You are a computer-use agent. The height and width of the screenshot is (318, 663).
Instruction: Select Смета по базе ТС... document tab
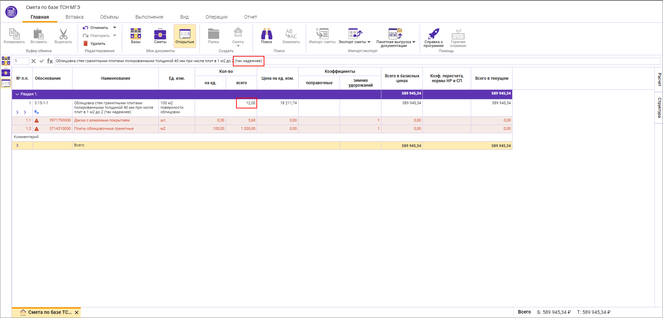click(x=46, y=312)
